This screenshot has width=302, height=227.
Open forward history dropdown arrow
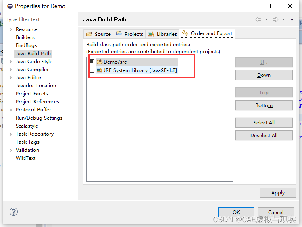[x=284, y=19]
